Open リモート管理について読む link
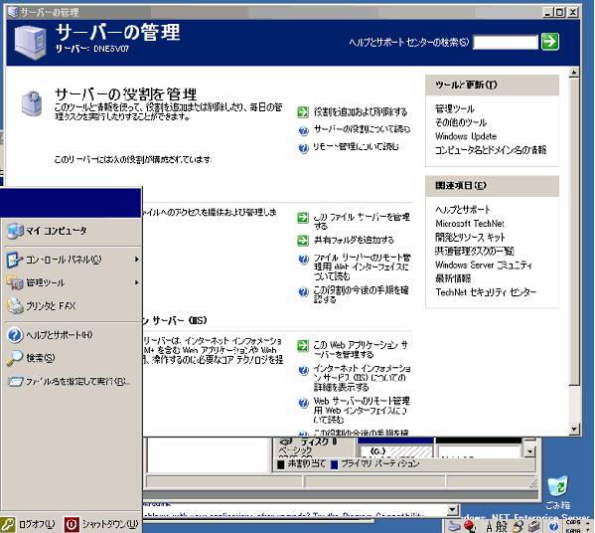Screen dimensions: 595x533 point(356,146)
